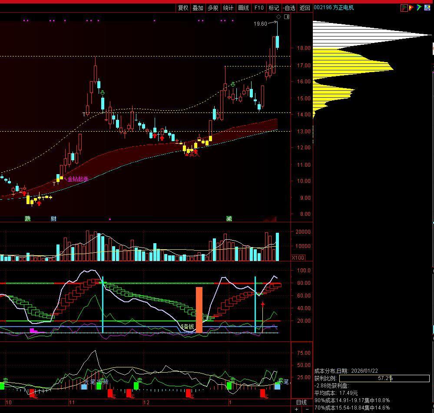Open the far-right blue picture settings icon
The width and height of the screenshot is (434, 413).
click(x=427, y=8)
